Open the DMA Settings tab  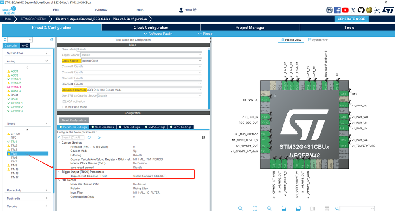coord(155,127)
